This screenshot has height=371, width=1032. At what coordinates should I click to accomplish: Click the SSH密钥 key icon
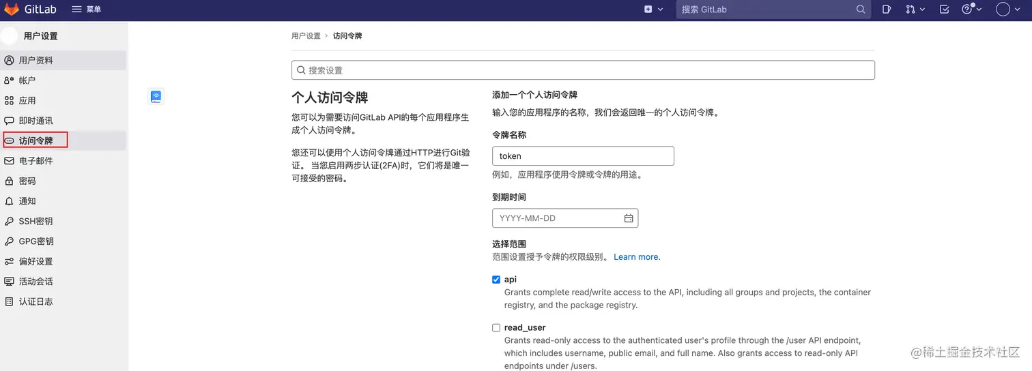9,221
